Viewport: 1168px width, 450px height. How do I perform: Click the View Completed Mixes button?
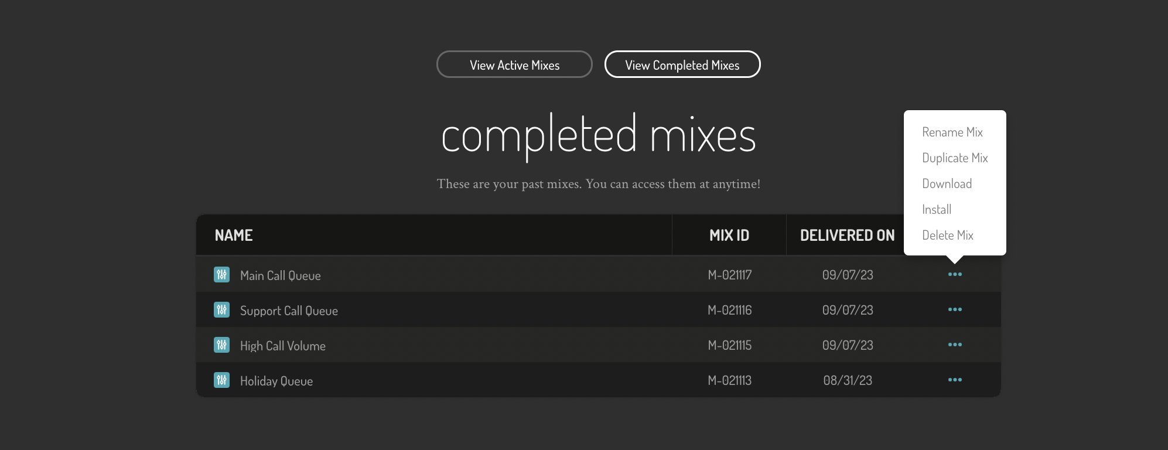682,64
